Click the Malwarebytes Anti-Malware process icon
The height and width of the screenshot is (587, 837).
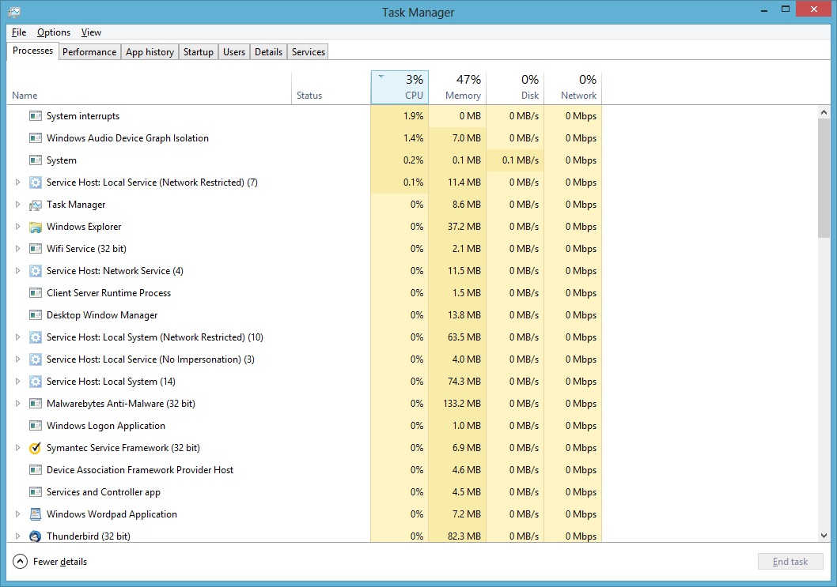tap(36, 404)
